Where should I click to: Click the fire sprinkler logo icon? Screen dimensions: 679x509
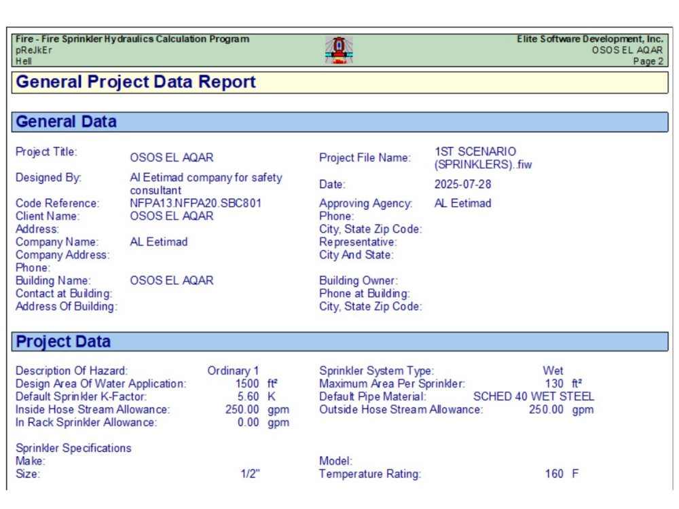(339, 50)
